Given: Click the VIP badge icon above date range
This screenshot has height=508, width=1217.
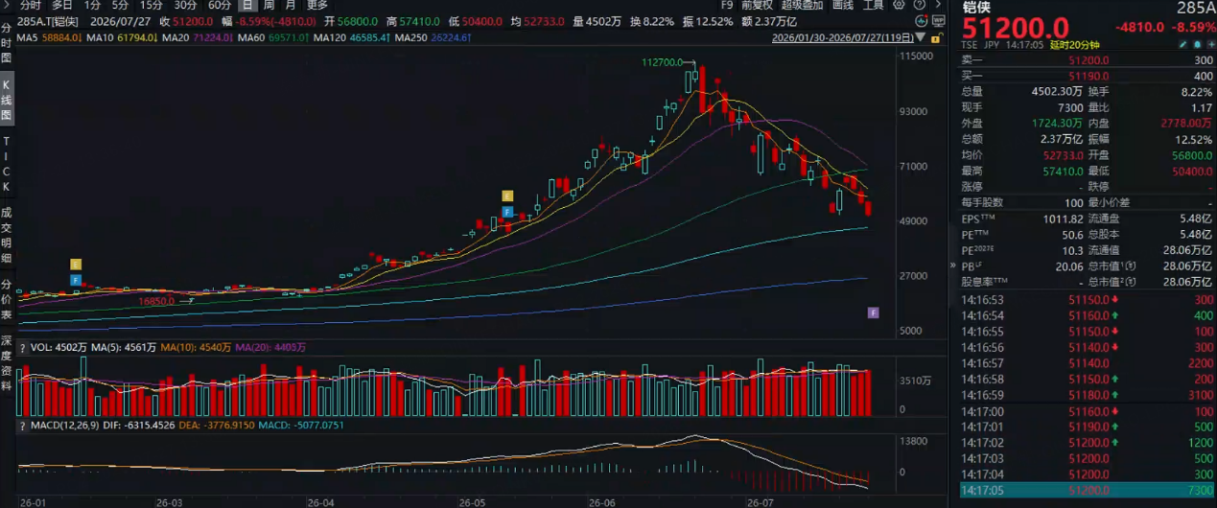Looking at the screenshot, I should click(x=939, y=21).
